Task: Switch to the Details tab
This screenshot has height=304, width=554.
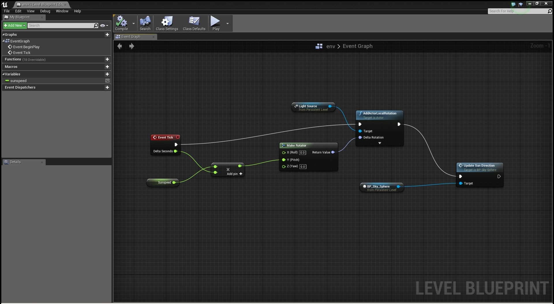Action: click(15, 162)
